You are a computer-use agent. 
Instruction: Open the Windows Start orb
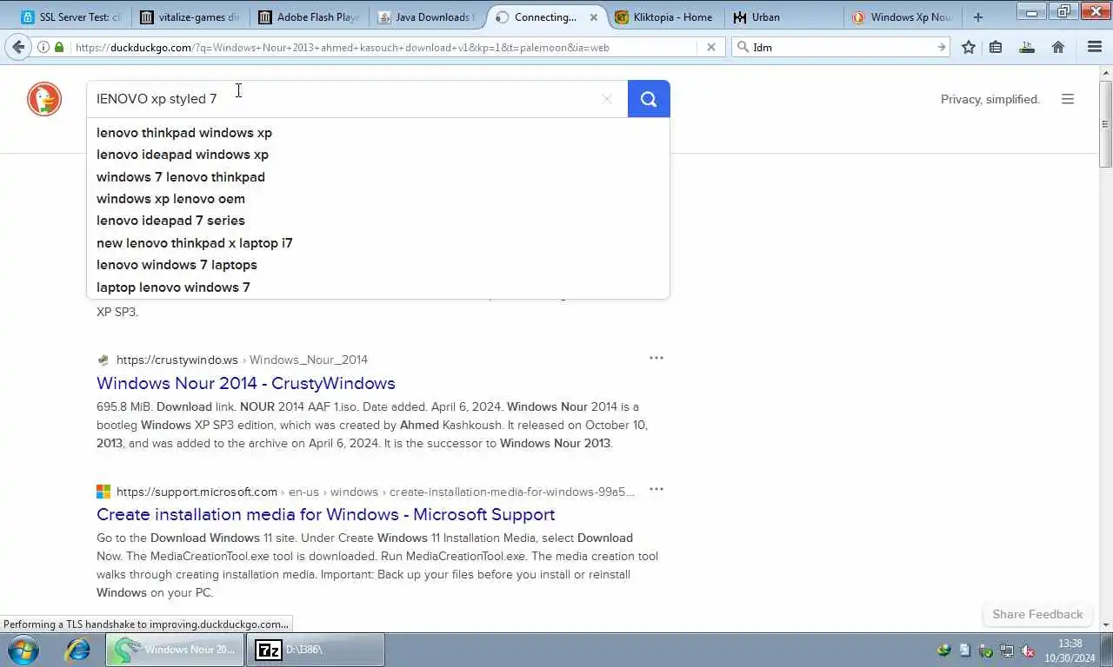point(23,650)
